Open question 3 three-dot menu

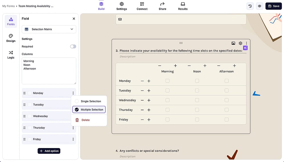pyautogui.click(x=247, y=43)
